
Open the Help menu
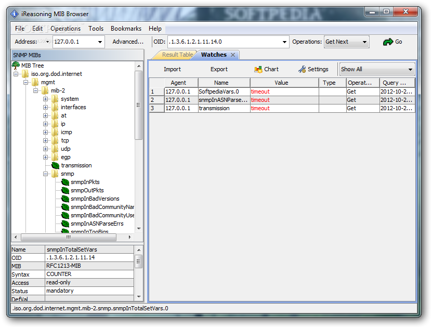coord(155,29)
